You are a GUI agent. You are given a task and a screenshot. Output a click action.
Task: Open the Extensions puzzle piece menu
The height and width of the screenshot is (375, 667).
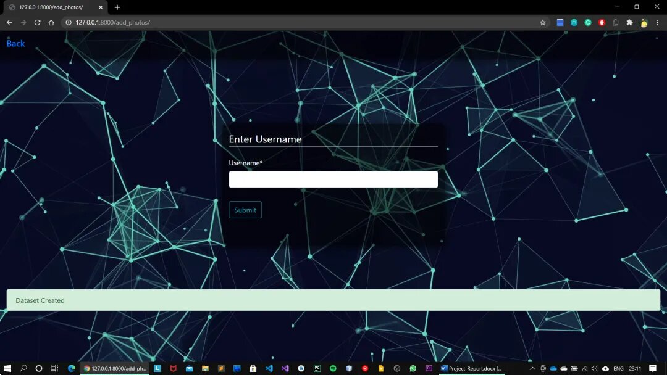(629, 22)
